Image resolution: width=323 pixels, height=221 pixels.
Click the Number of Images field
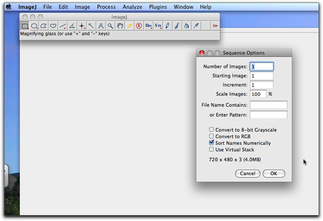click(x=261, y=67)
